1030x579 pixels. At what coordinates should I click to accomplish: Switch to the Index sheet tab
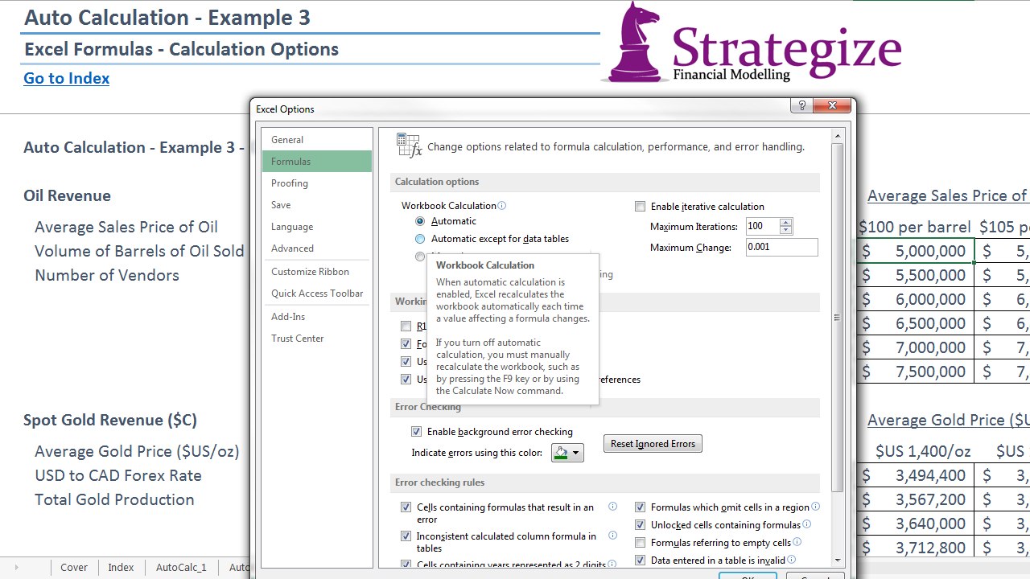click(121, 567)
